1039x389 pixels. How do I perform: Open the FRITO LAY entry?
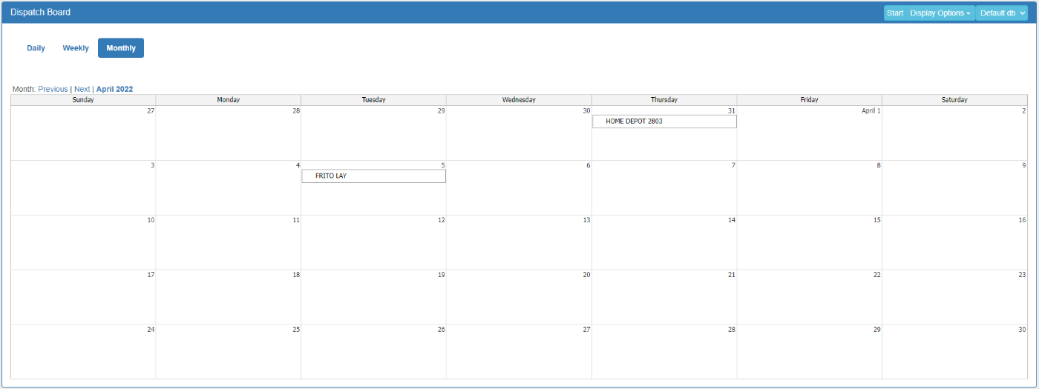pos(373,176)
